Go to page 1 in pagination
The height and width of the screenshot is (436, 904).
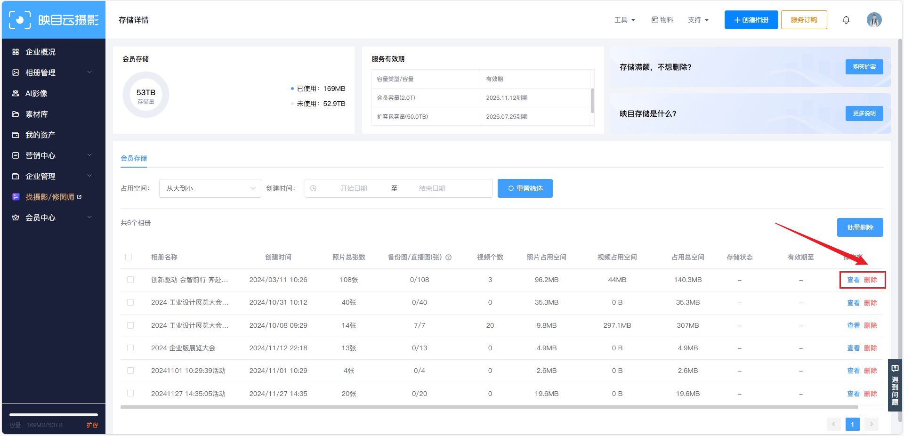(852, 424)
